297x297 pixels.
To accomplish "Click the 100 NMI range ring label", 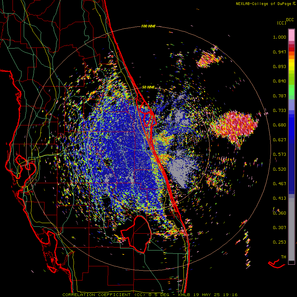I will [148, 26].
